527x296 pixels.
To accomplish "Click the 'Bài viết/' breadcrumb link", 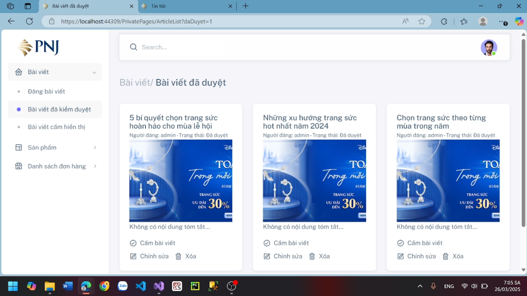I will pos(136,82).
